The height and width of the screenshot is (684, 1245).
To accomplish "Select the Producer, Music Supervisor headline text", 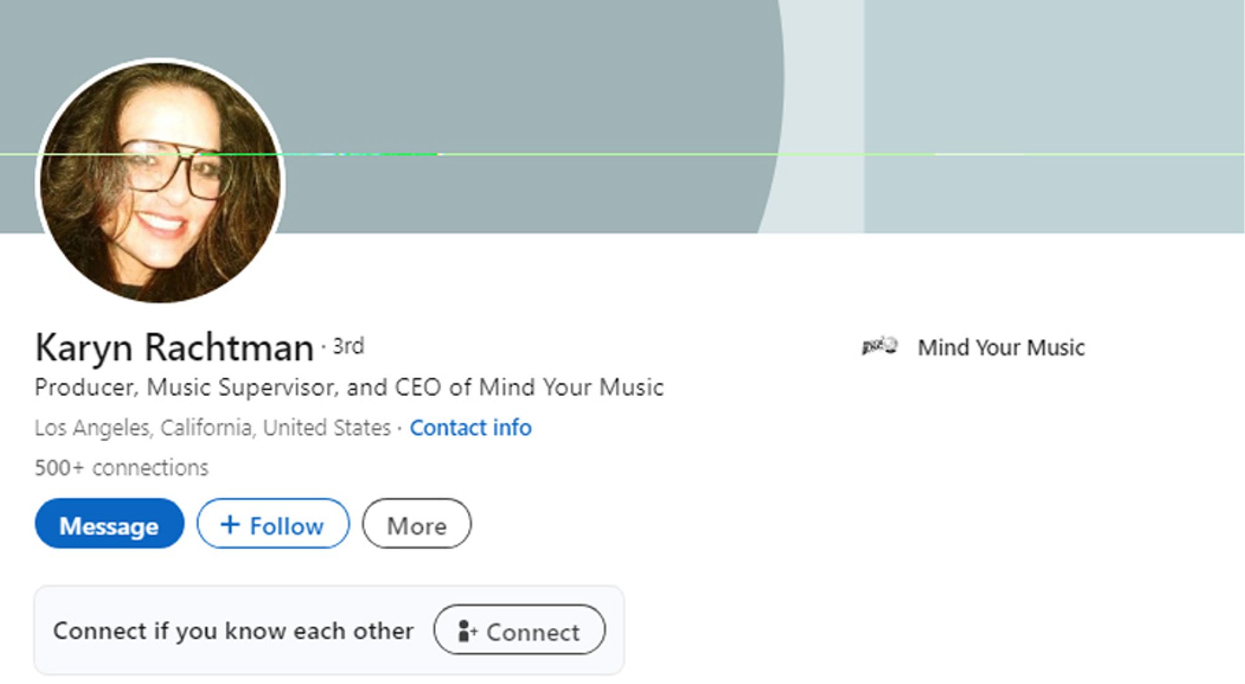I will point(349,387).
